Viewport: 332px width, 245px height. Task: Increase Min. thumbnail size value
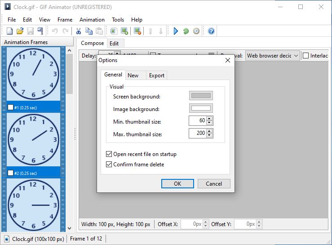click(x=209, y=119)
